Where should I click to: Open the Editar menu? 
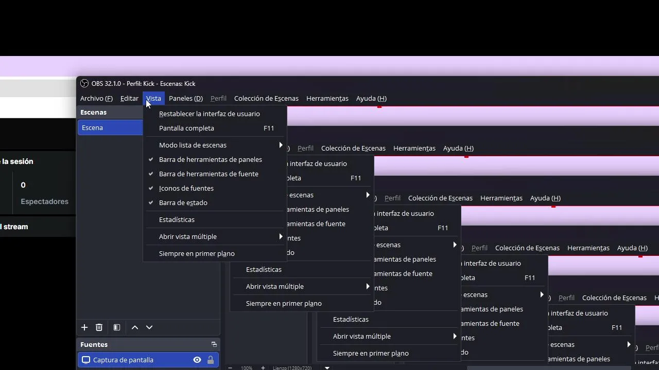coord(129,98)
